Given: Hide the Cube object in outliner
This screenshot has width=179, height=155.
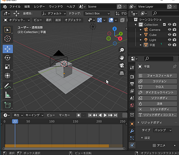Looking at the screenshot, I should (x=170, y=35).
